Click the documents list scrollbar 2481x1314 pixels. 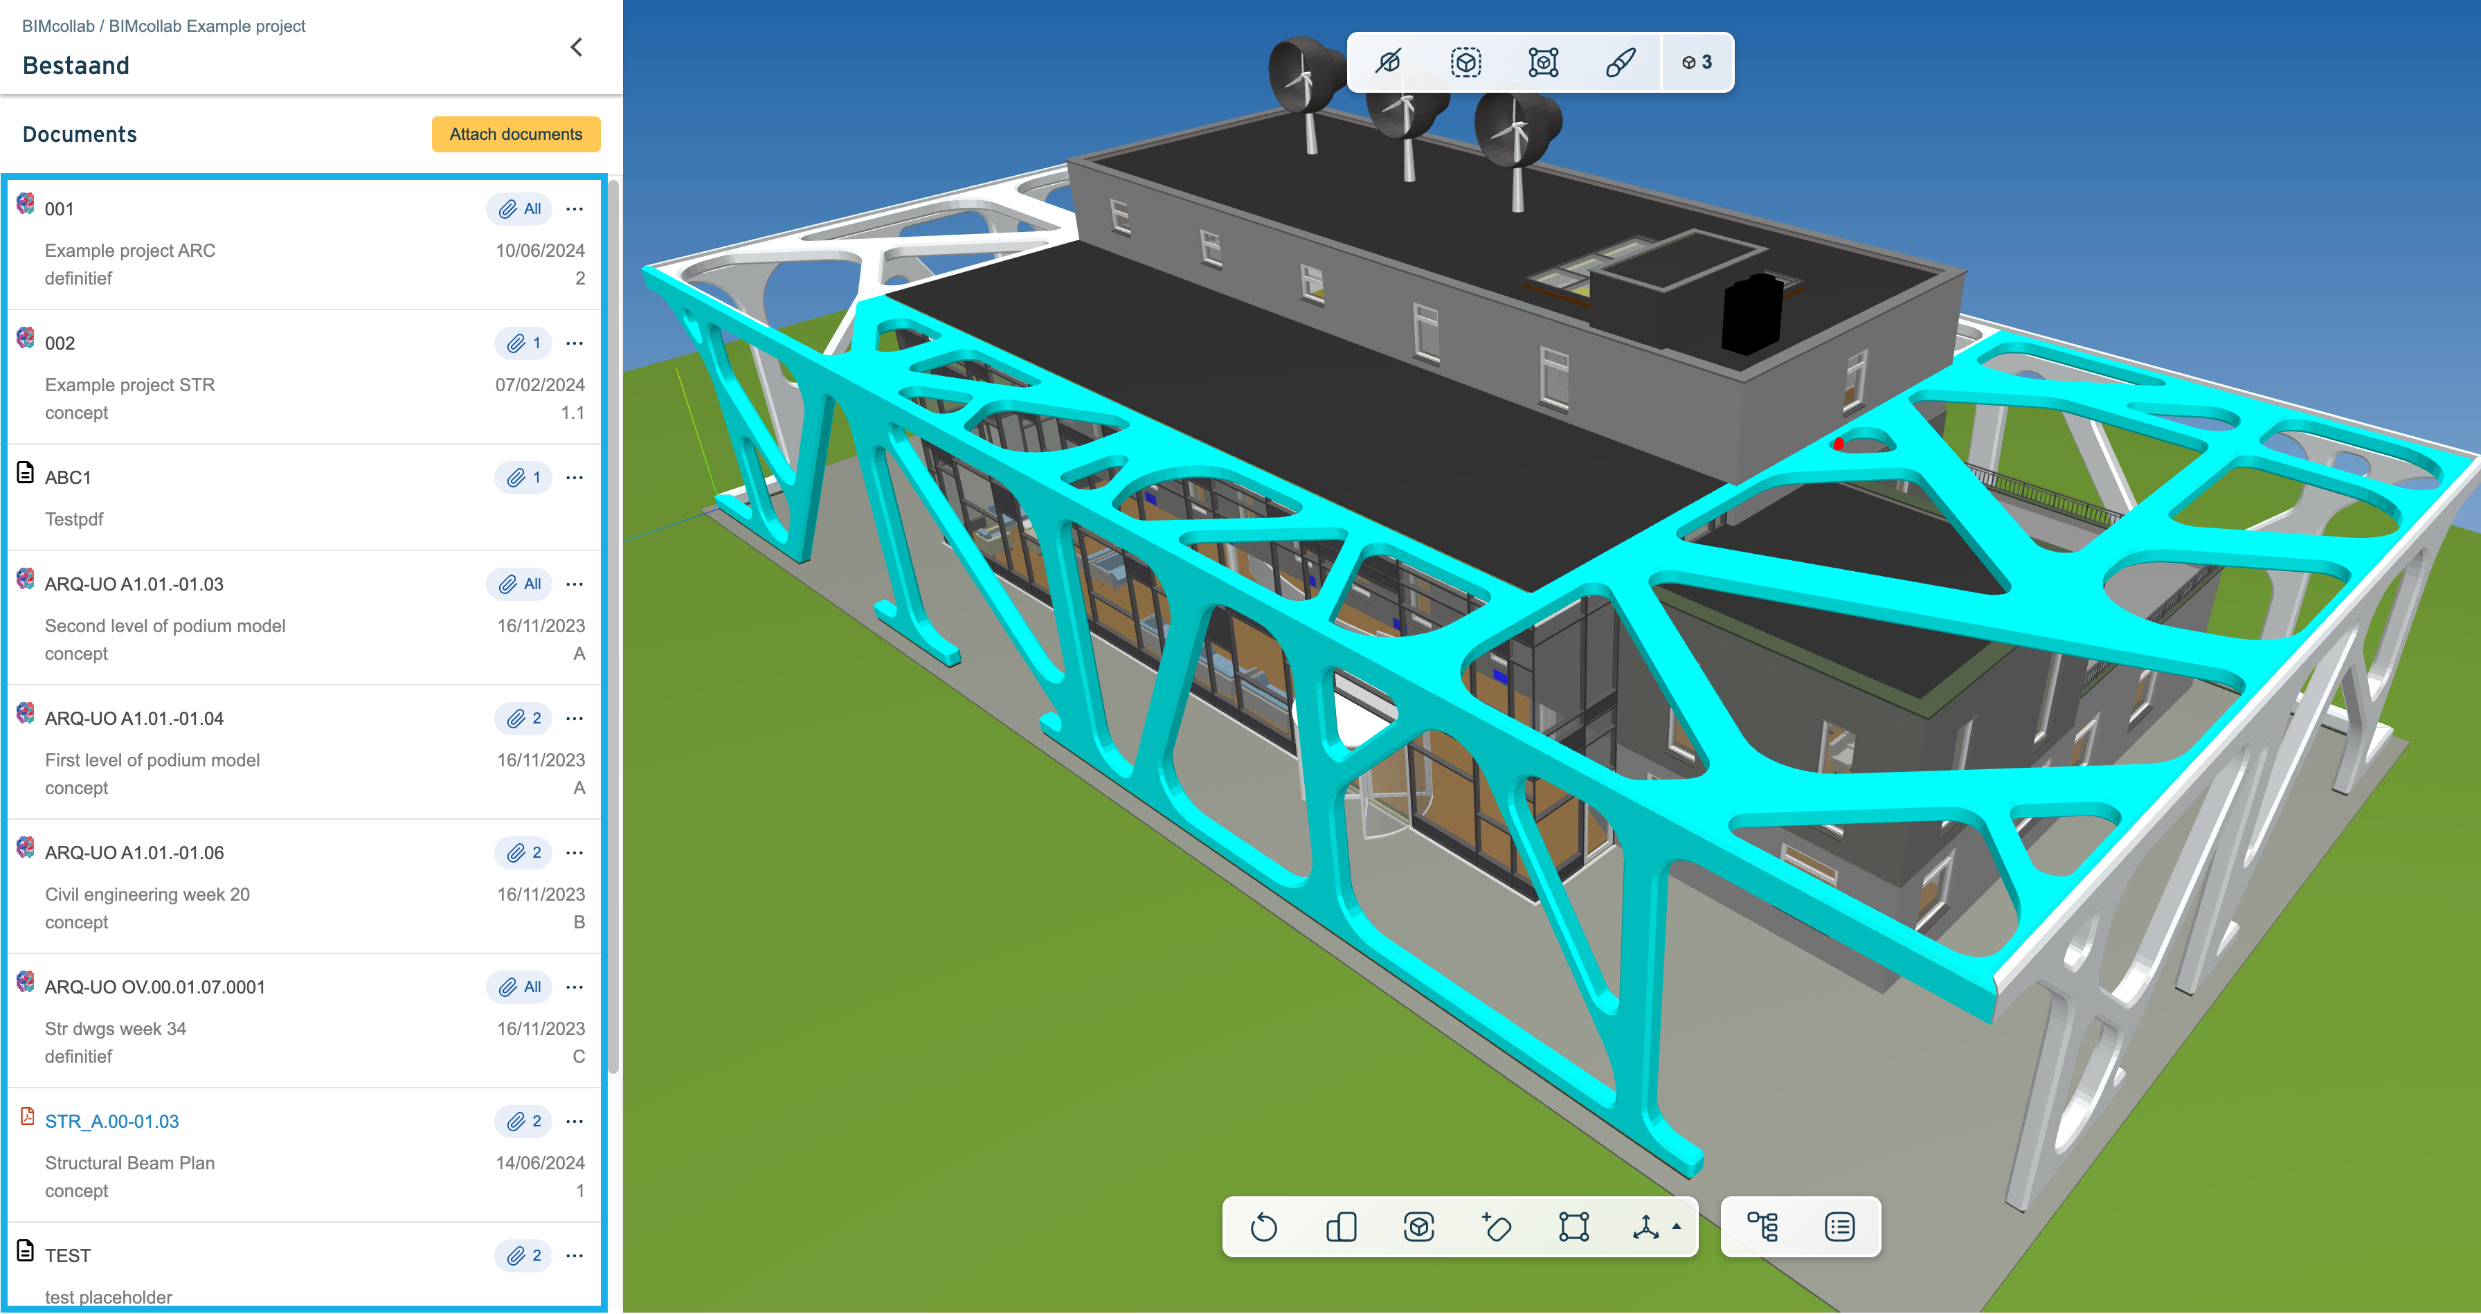coord(613,626)
